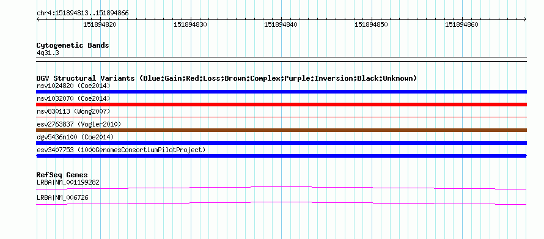Open variant nsv830113 (Wong2007) label
This screenshot has width=544, height=239.
pos(73,111)
